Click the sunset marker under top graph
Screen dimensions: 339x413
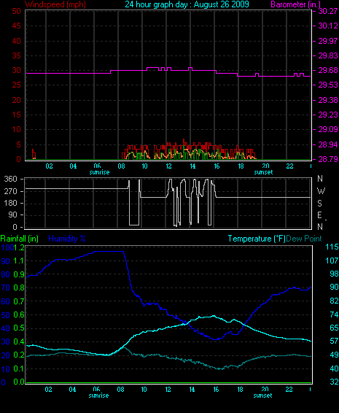pos(263,172)
